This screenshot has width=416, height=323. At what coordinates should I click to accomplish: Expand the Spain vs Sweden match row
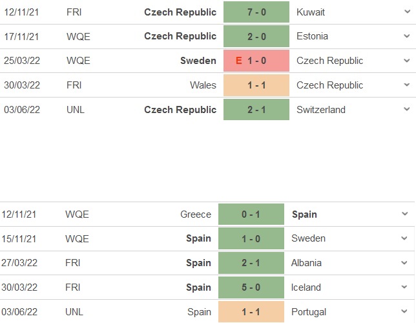405,239
